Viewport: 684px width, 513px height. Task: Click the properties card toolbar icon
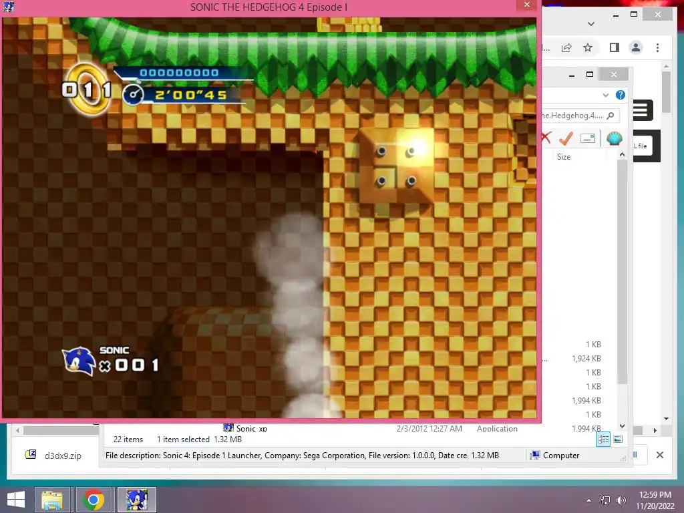(x=588, y=138)
